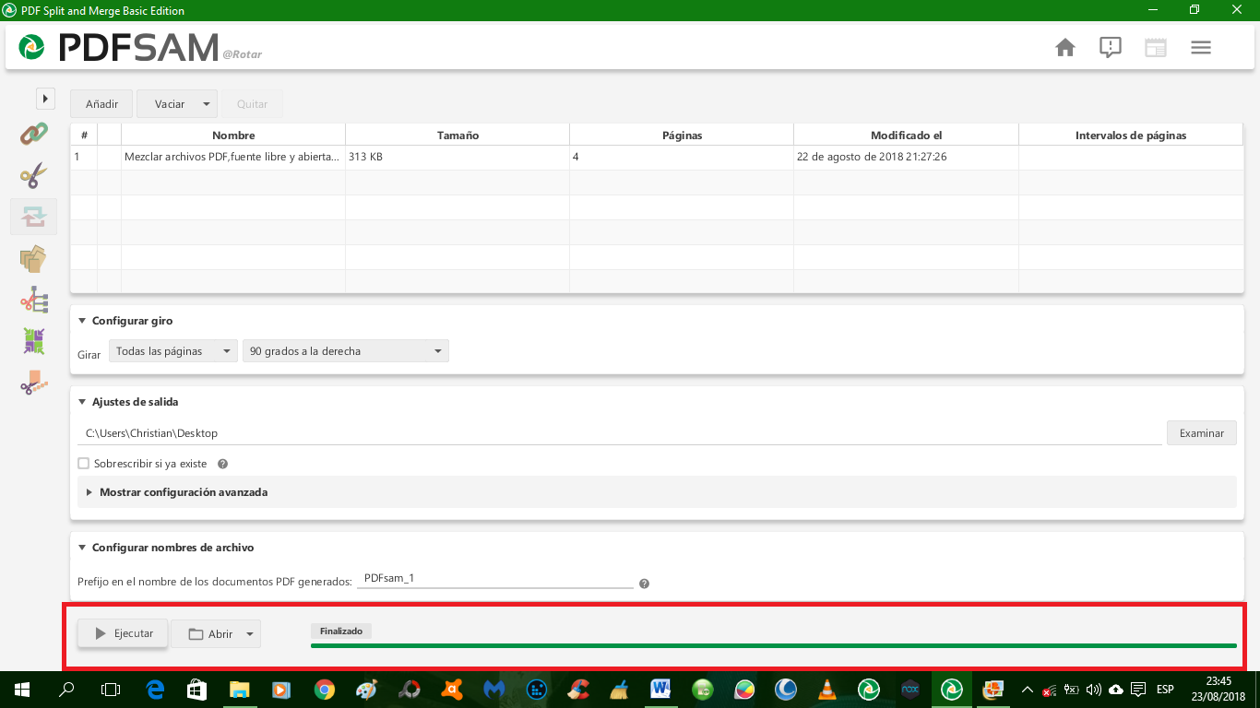Viewport: 1260px width, 708px height.
Task: Click ESP language indicator in tray
Action: pos(1165,690)
